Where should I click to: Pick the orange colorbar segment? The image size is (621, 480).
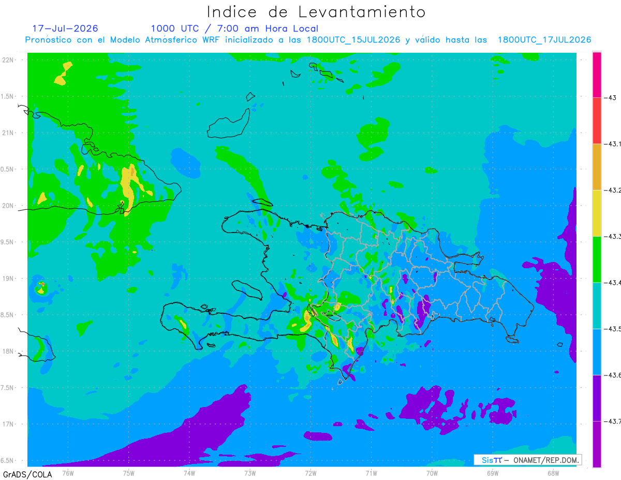pos(597,167)
